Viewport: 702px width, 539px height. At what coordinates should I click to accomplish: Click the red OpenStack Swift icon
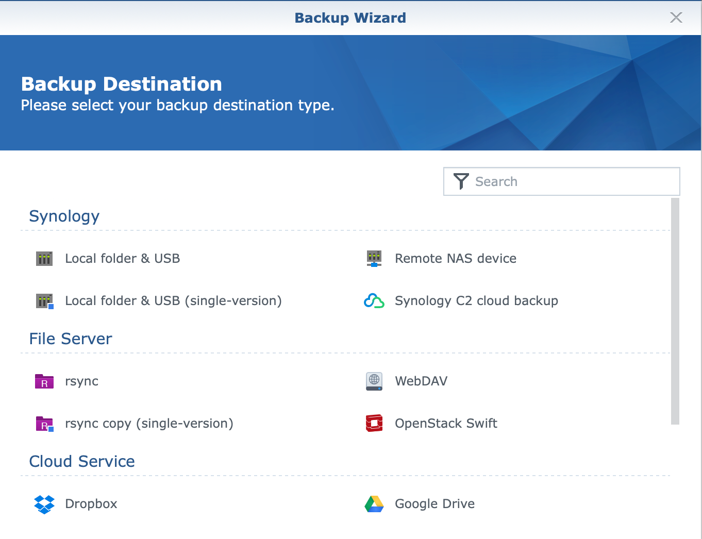click(374, 423)
